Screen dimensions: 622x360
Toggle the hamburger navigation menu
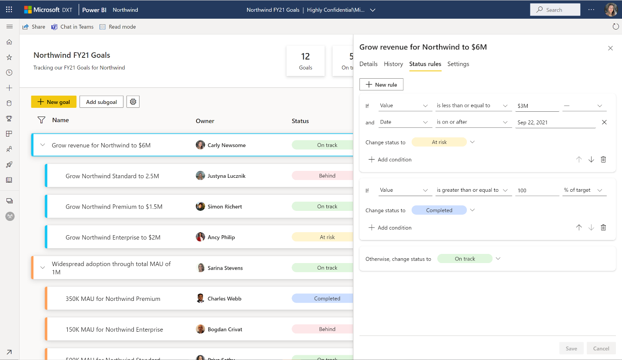(9, 27)
